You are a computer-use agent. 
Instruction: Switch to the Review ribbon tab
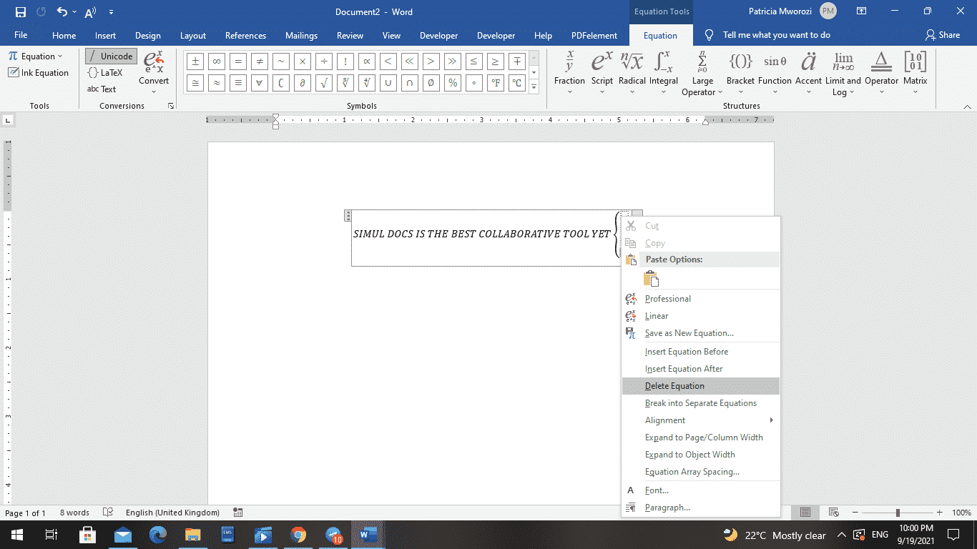(350, 34)
